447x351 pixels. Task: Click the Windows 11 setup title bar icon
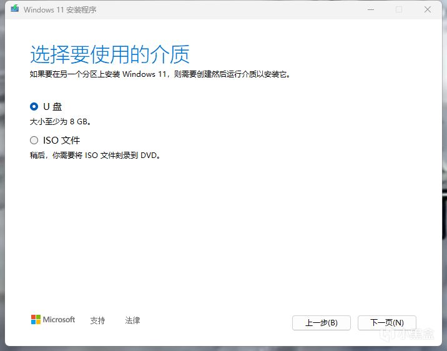(x=15, y=9)
